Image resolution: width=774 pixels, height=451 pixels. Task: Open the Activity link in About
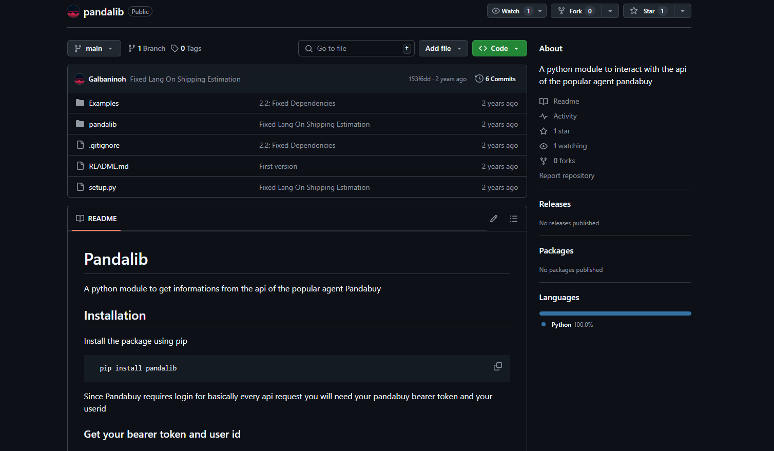coord(565,116)
